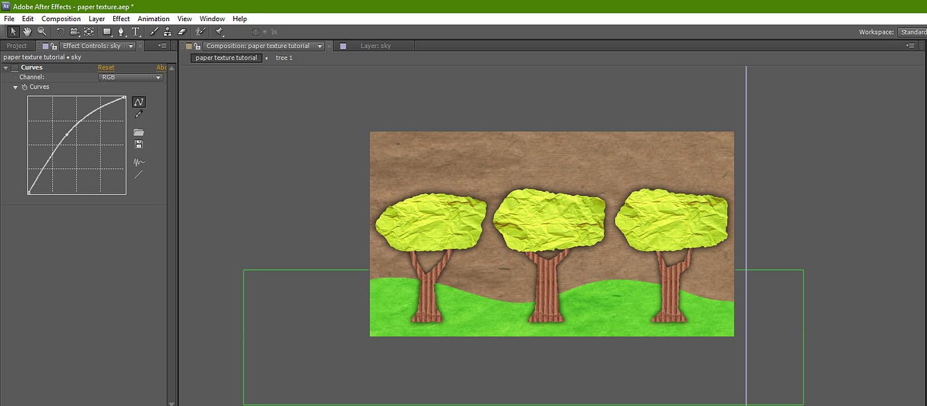Pick the Pen tool from the toolbar
This screenshot has height=406, width=927.
[121, 32]
